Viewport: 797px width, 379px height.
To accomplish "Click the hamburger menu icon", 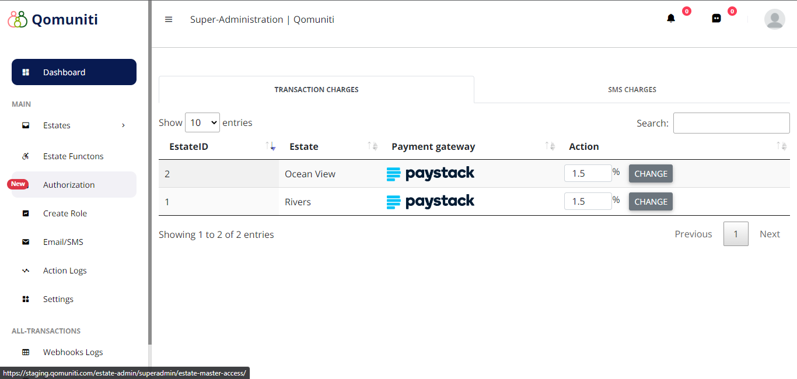I will click(x=169, y=19).
